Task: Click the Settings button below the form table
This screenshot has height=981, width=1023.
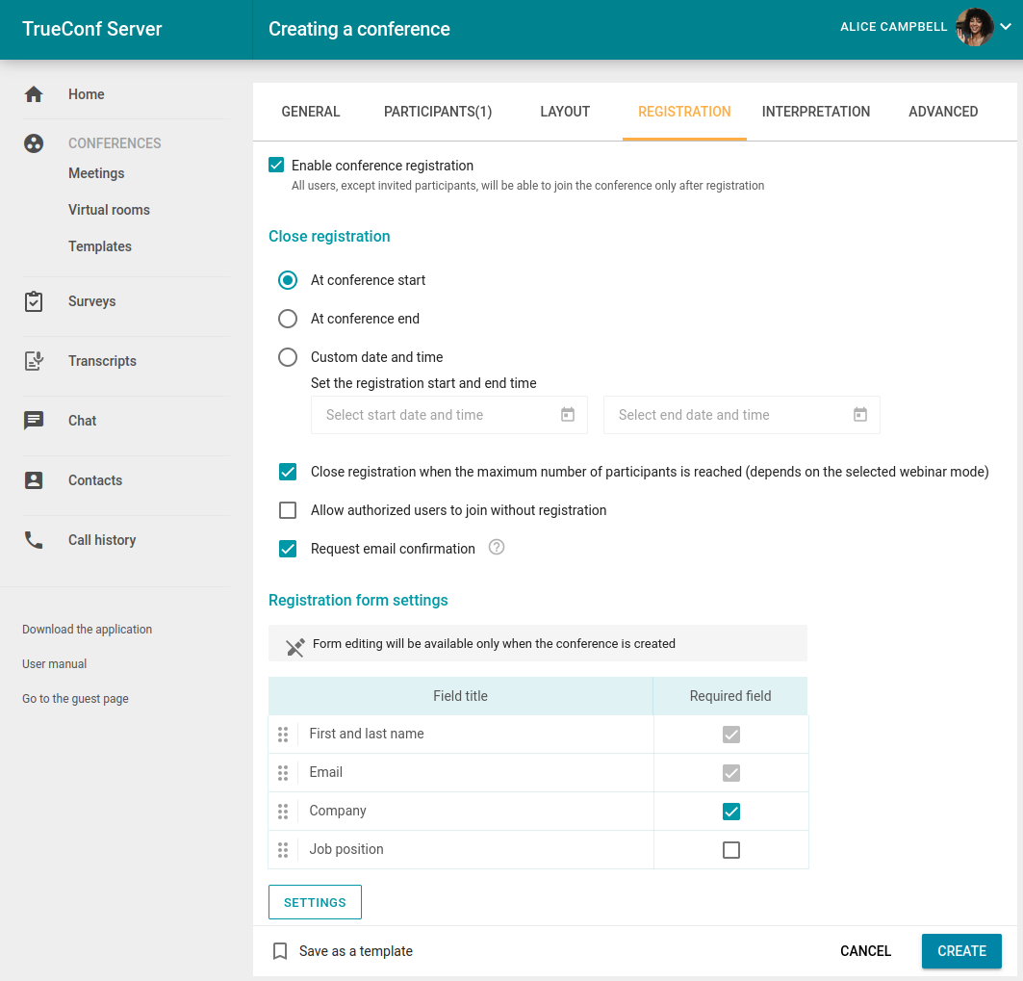Action: (x=315, y=902)
